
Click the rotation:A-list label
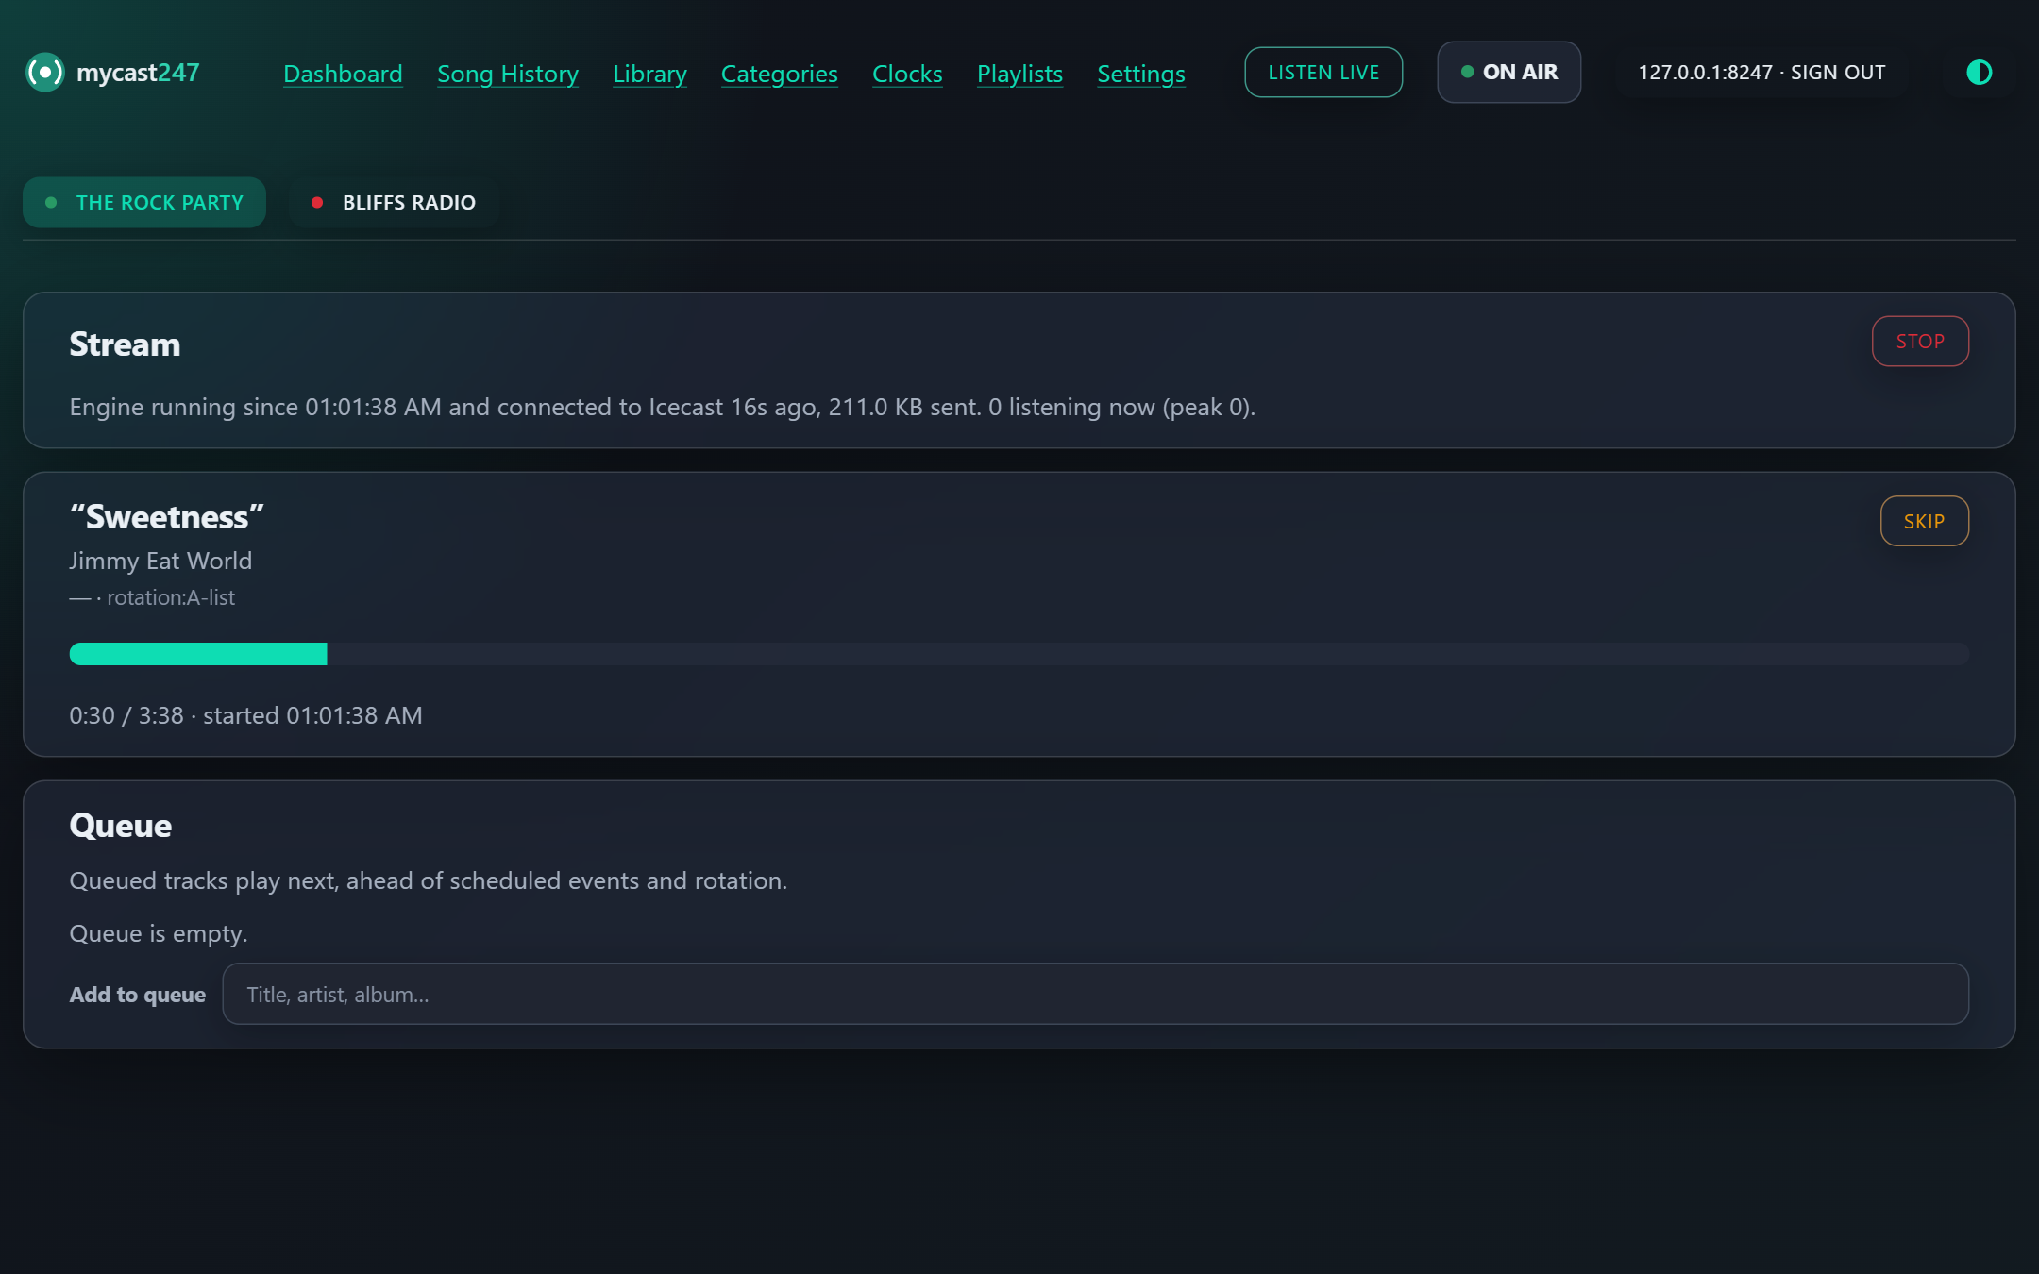click(171, 597)
